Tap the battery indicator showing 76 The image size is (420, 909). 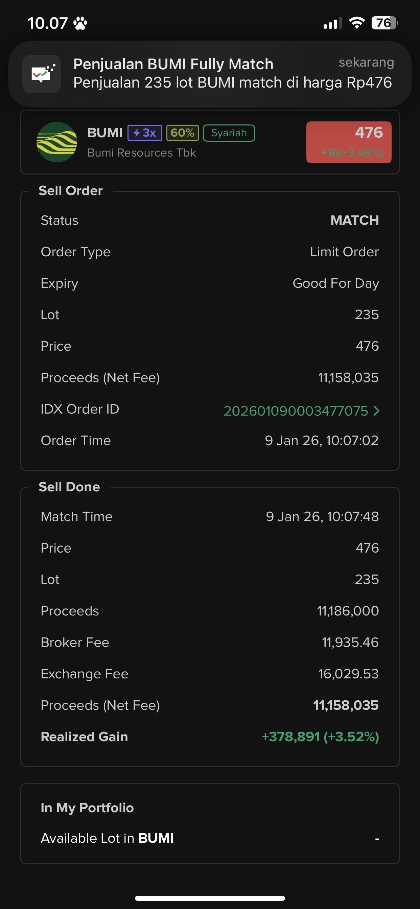(384, 23)
